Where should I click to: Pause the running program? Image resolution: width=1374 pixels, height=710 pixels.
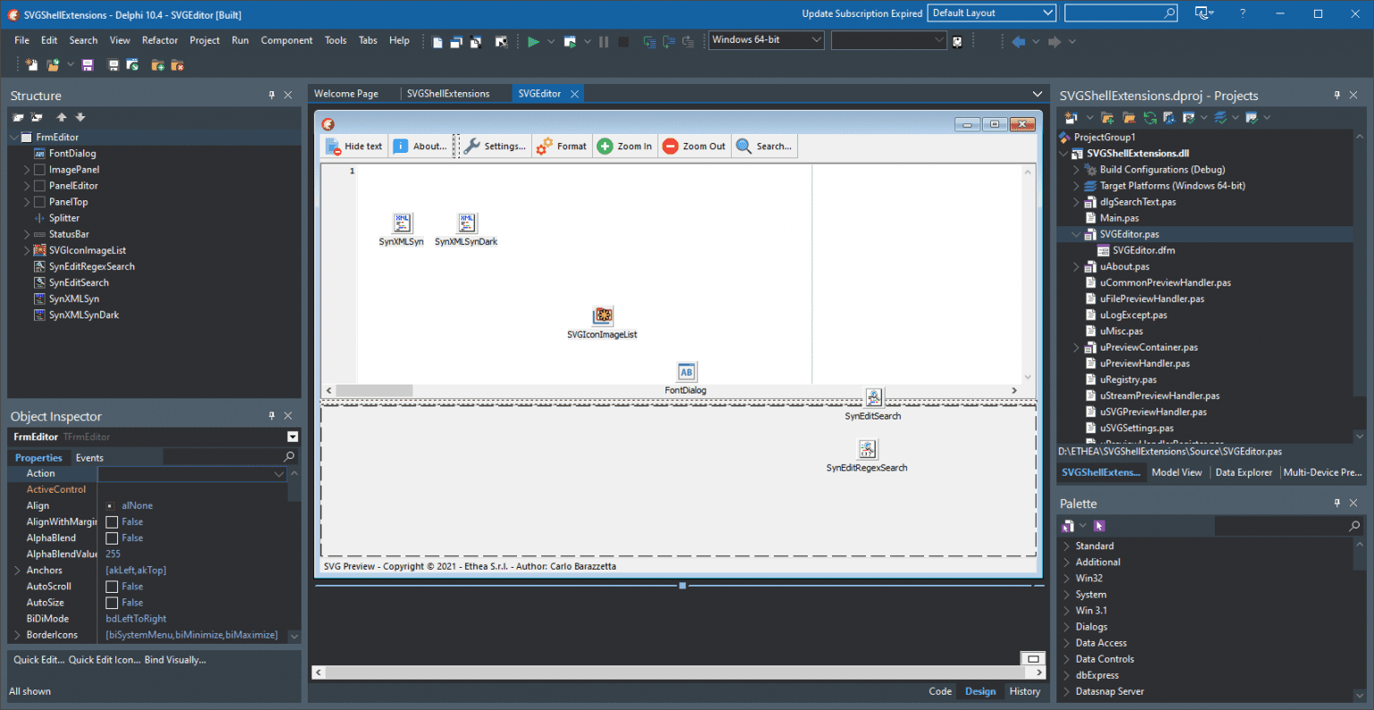[x=604, y=41]
